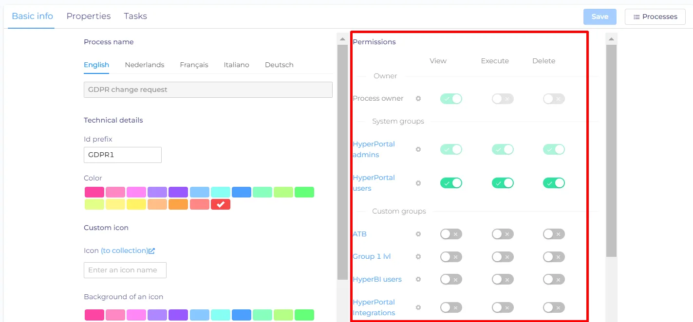Enable View for HyperPortal Integrations
The width and height of the screenshot is (693, 322).
[451, 307]
